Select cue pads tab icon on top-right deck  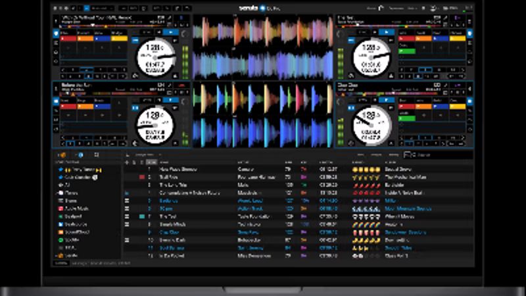coord(469,34)
